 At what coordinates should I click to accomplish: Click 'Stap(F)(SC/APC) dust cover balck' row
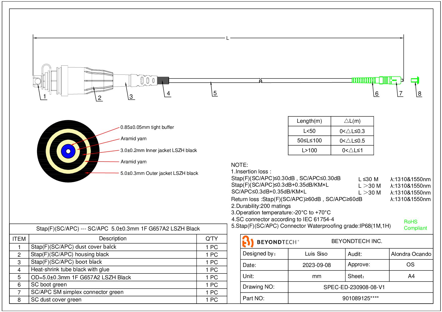pos(118,247)
